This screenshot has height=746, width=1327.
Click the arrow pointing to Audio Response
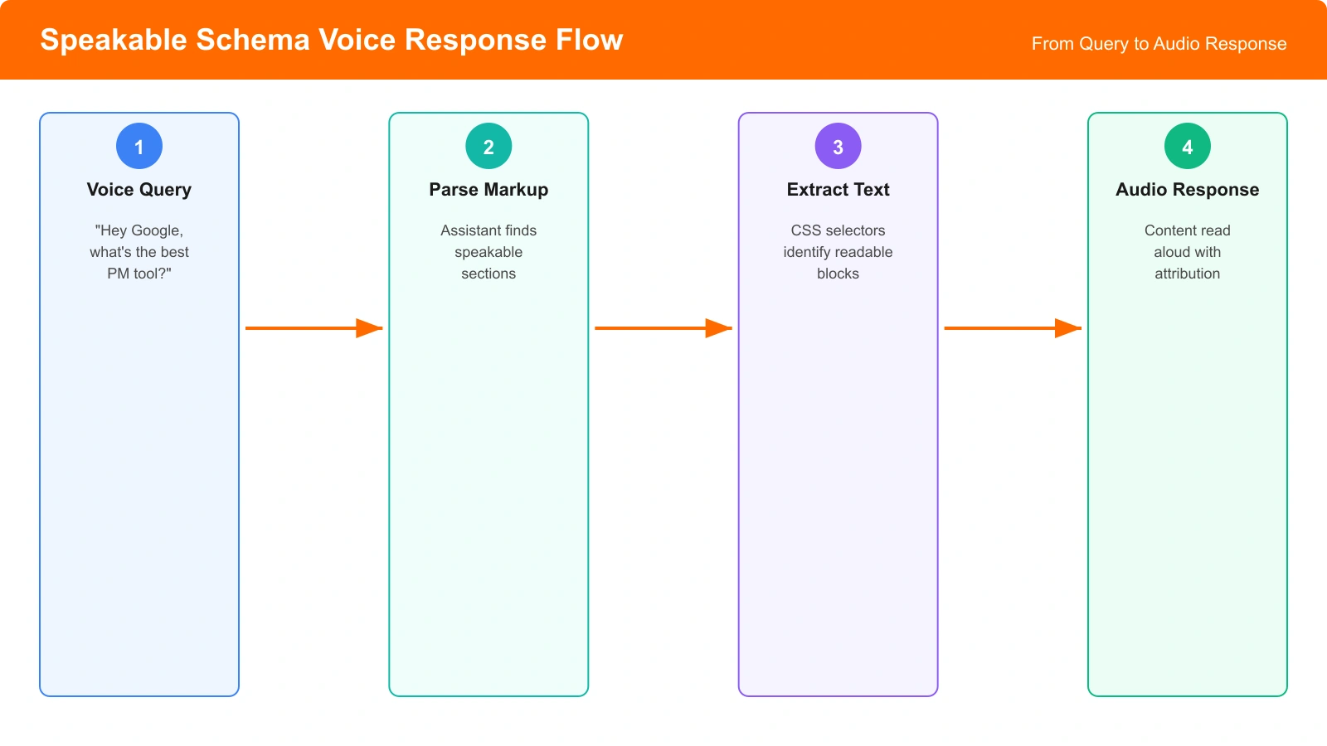pyautogui.click(x=1013, y=328)
